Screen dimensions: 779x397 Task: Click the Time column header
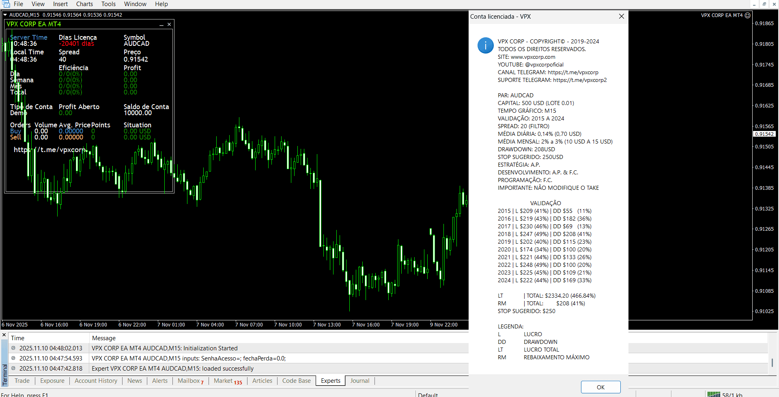click(18, 338)
